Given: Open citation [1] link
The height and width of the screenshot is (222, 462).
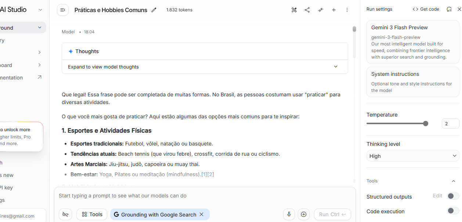Looking at the screenshot, I should coord(204,174).
